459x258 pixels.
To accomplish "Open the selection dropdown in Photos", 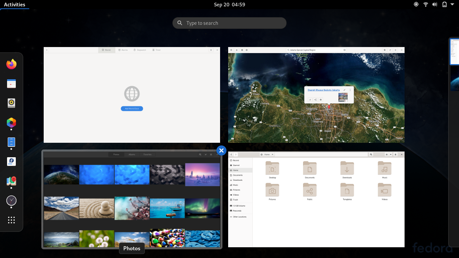I will pos(206,155).
